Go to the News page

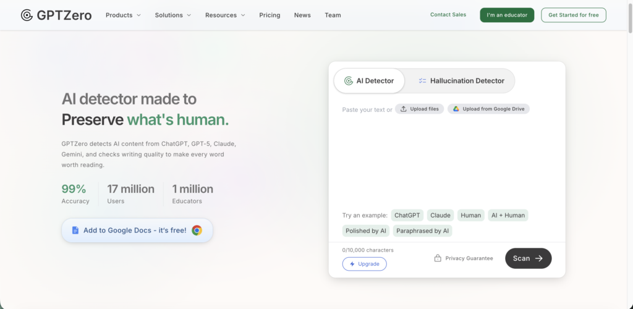point(302,15)
